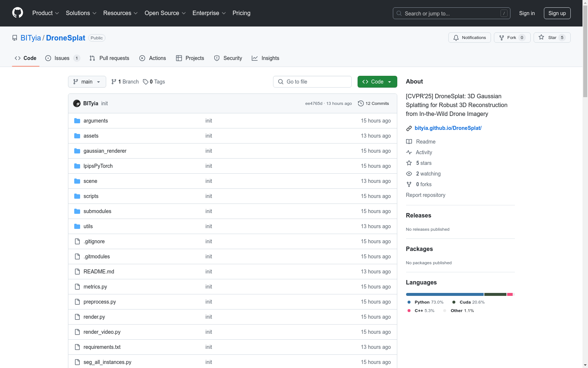The image size is (588, 368).
Task: Switch to the Security tab
Action: tap(228, 58)
